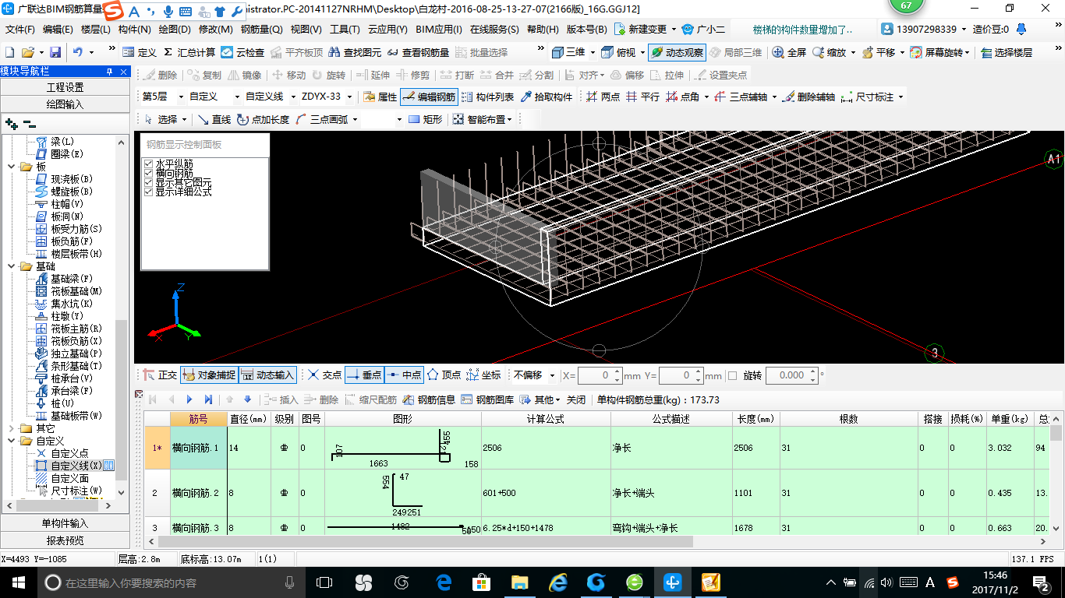The width and height of the screenshot is (1065, 598).
Task: Toggle 横向钢筋 checkbox
Action: click(149, 173)
